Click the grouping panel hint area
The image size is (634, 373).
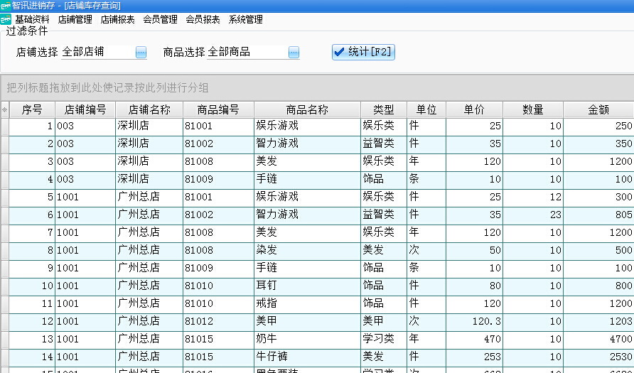point(318,87)
